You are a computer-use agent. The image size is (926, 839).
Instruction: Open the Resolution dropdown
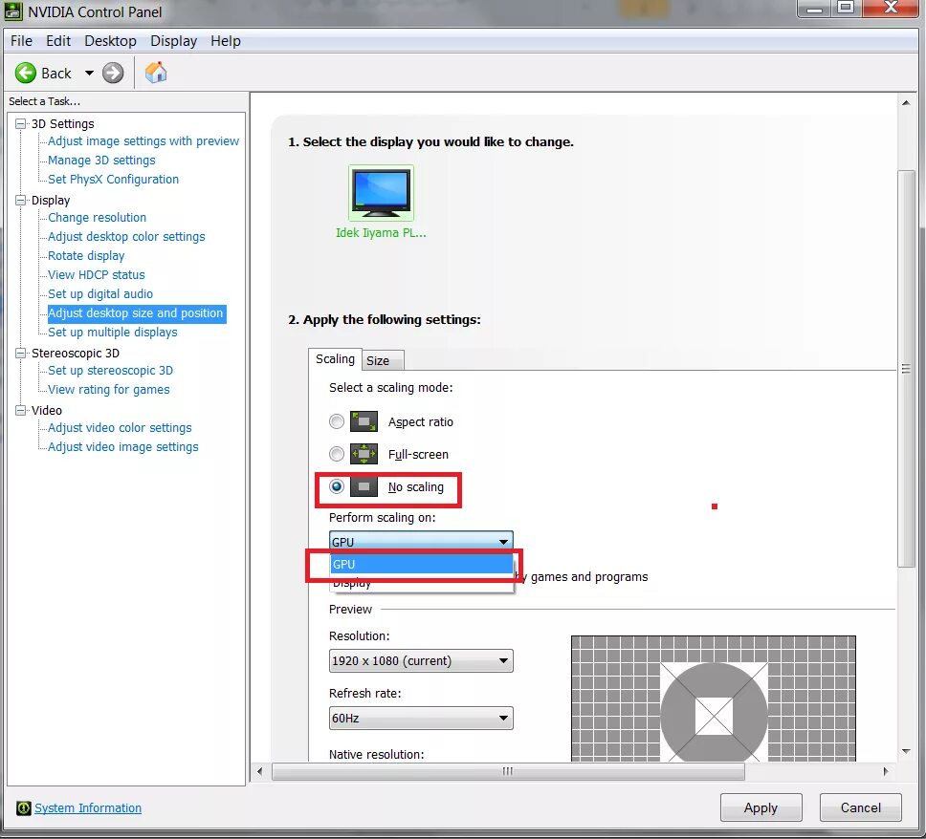click(x=421, y=661)
